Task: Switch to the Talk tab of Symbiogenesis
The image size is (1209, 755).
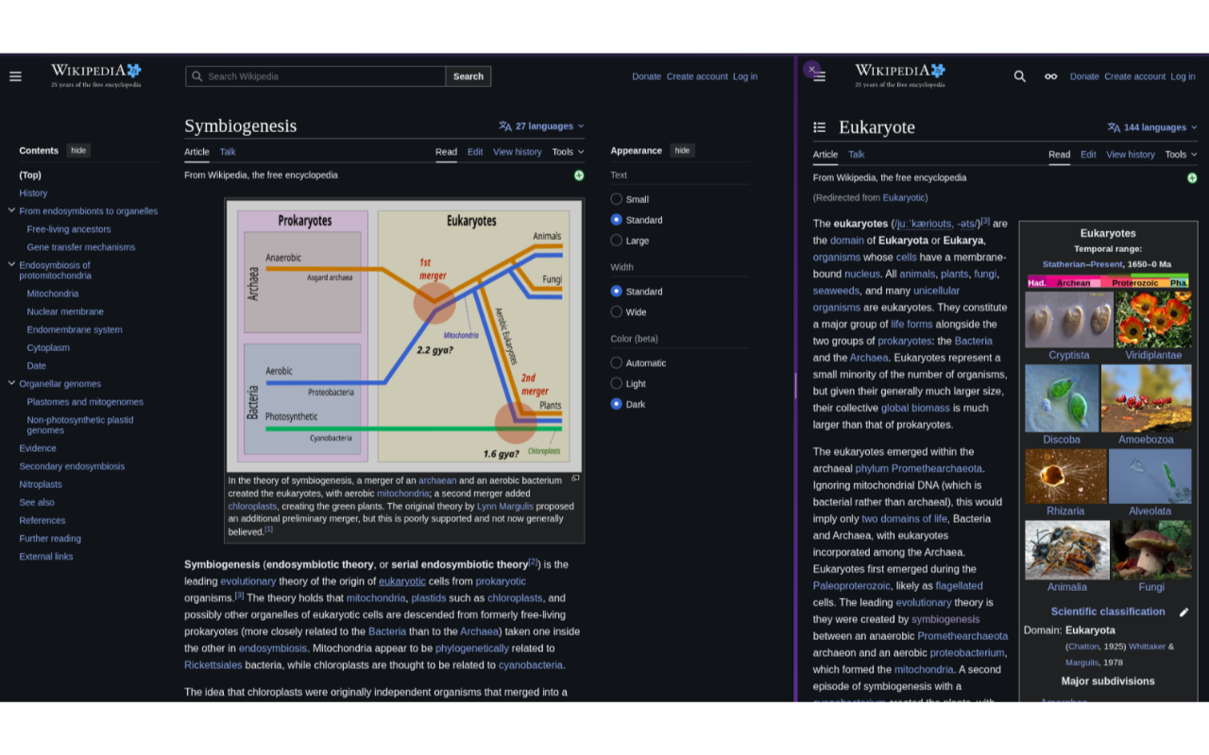Action: pyautogui.click(x=228, y=152)
